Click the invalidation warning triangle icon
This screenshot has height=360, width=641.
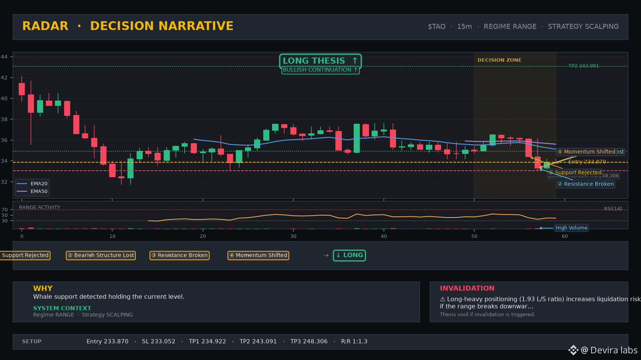click(x=443, y=299)
